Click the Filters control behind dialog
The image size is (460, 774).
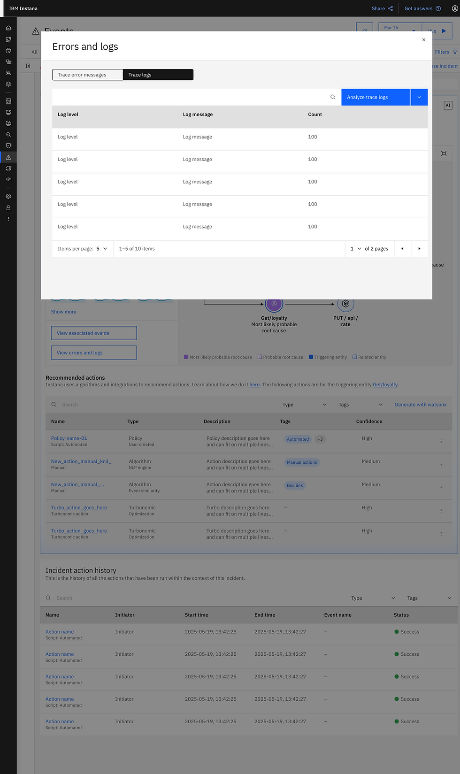point(446,52)
